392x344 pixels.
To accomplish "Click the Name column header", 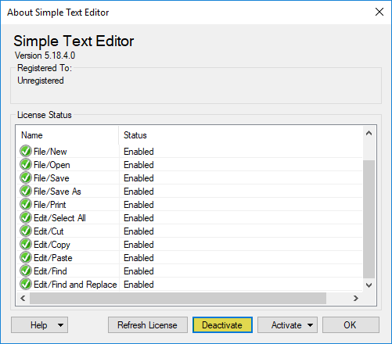I will [67, 135].
